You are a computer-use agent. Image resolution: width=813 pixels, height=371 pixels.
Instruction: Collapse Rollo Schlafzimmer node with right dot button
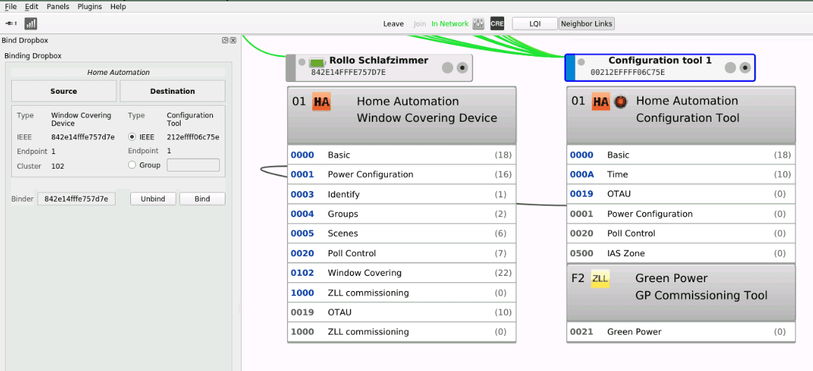point(462,68)
